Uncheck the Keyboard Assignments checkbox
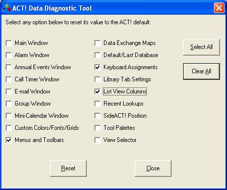Image resolution: width=227 pixels, height=190 pixels. [x=97, y=67]
